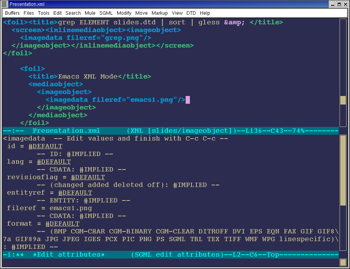Click the Presentation.xml mode line
The height and width of the screenshot is (269, 350).
coord(170,131)
